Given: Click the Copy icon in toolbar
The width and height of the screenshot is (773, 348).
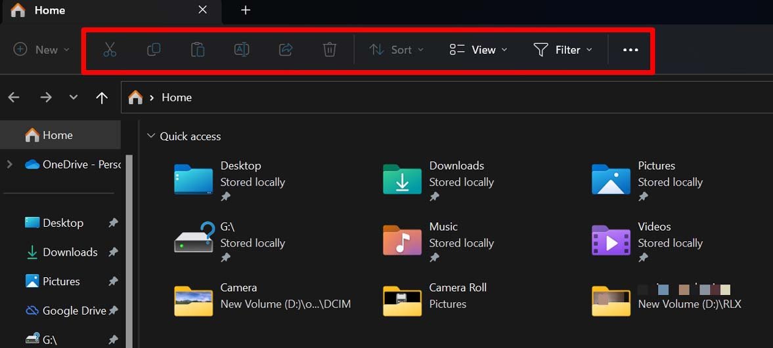Looking at the screenshot, I should 154,50.
